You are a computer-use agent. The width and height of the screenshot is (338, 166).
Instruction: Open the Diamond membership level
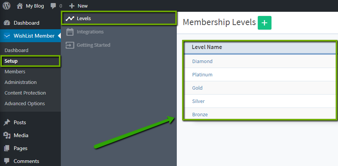(202, 61)
